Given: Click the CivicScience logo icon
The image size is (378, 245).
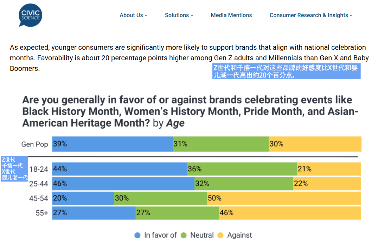Looking at the screenshot, I should pyautogui.click(x=30, y=15).
